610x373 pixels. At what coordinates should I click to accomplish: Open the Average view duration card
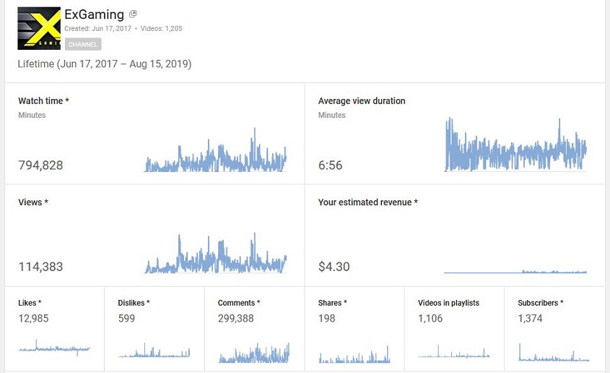point(455,133)
